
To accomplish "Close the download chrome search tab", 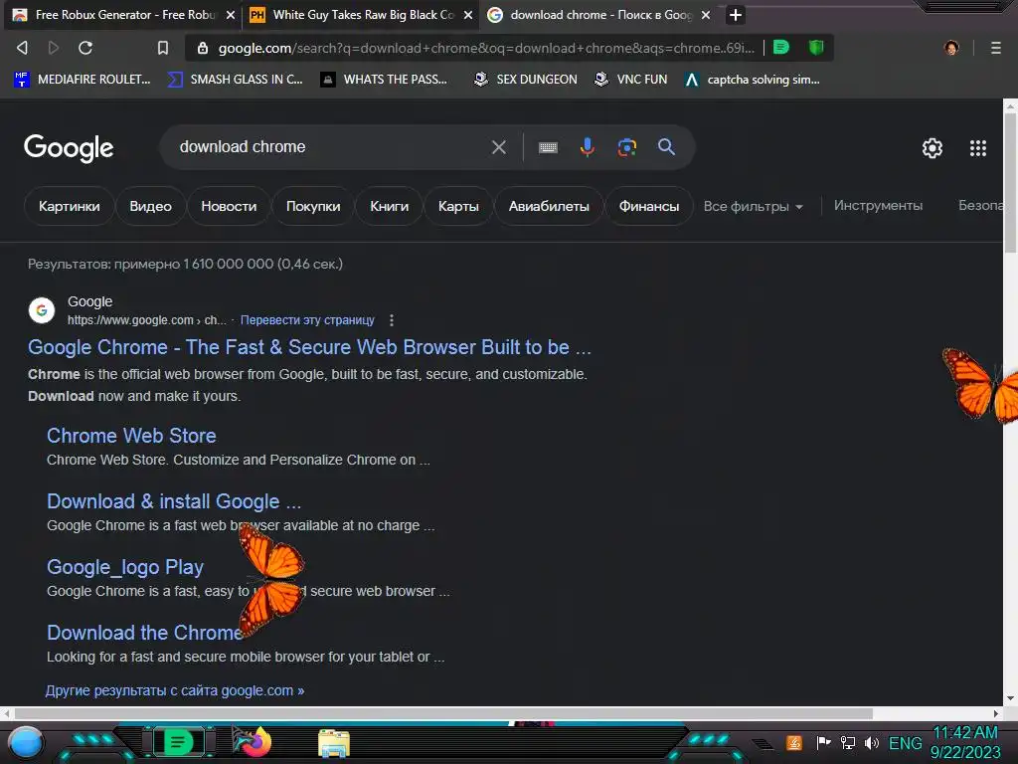I will 706,15.
